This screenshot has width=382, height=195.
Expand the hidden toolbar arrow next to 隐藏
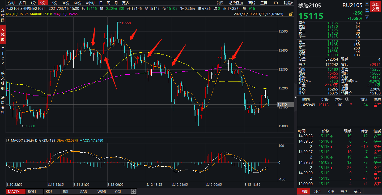[x=292, y=3]
